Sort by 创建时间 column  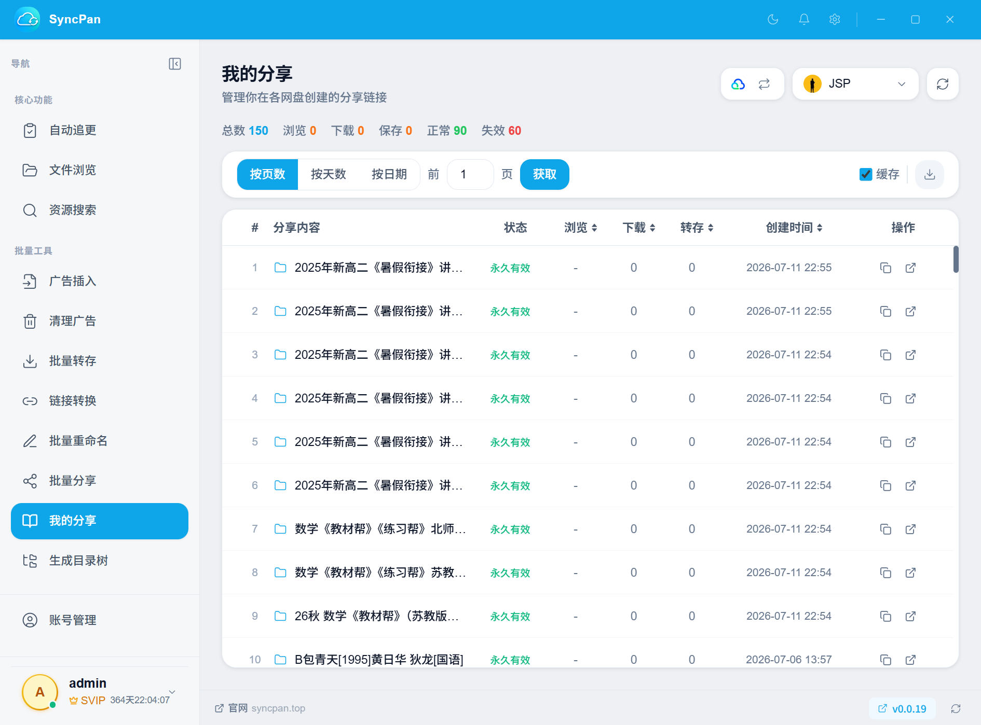pyautogui.click(x=794, y=228)
